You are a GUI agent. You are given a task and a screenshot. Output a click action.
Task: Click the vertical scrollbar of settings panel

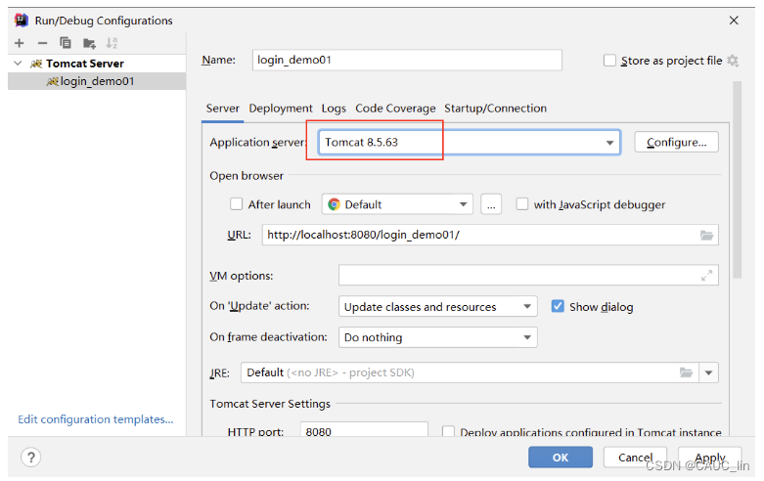(x=737, y=180)
